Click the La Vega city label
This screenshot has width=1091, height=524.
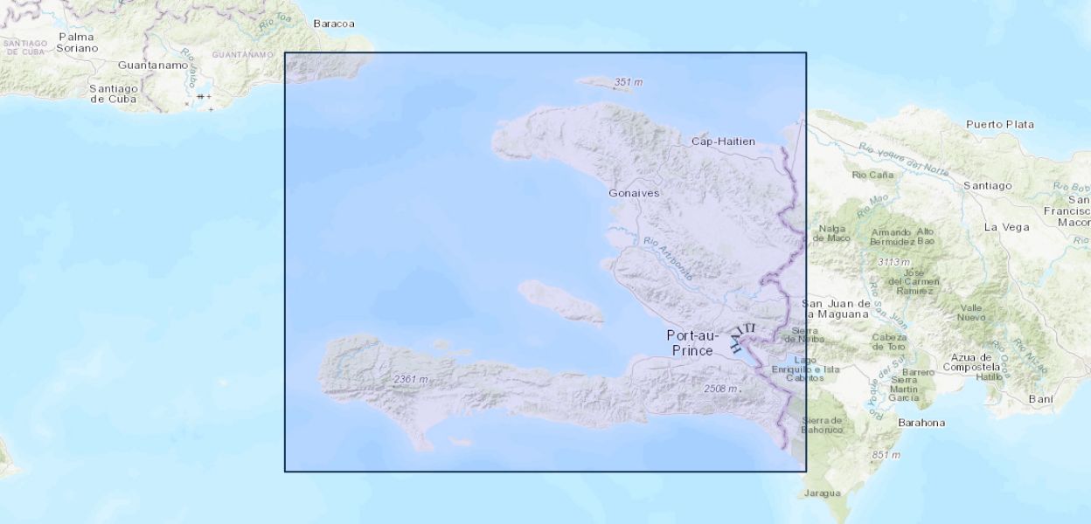pyautogui.click(x=1005, y=226)
